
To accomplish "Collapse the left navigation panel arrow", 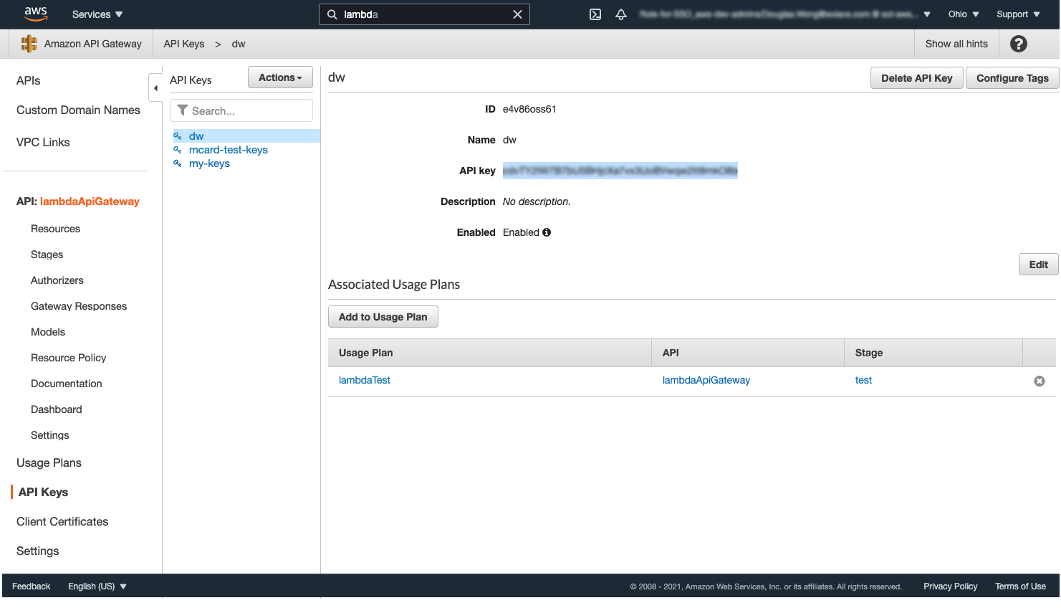I will pos(155,88).
